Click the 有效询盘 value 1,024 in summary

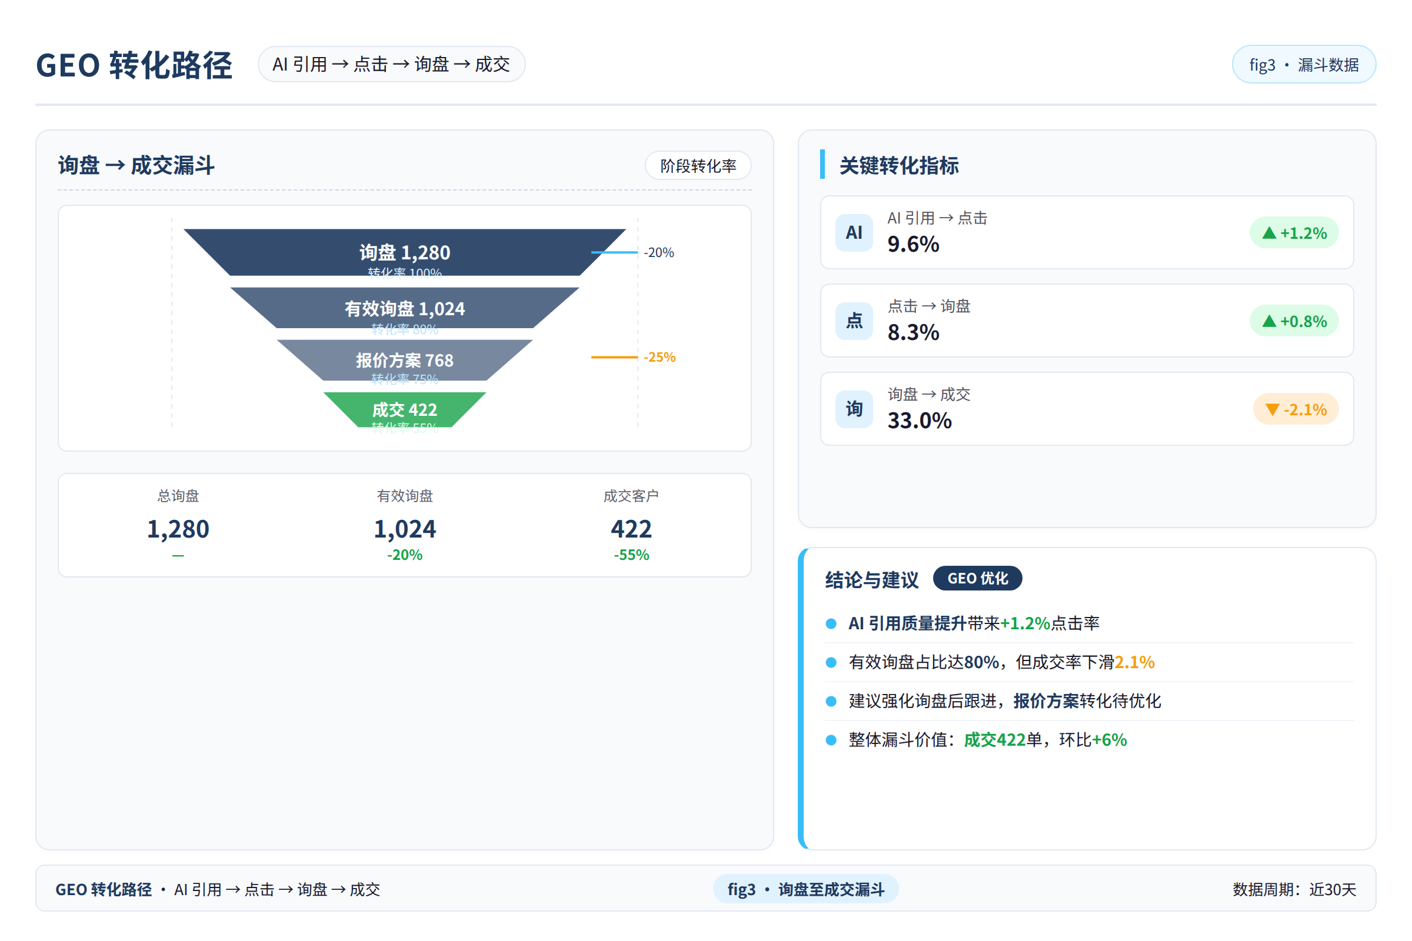pos(405,529)
